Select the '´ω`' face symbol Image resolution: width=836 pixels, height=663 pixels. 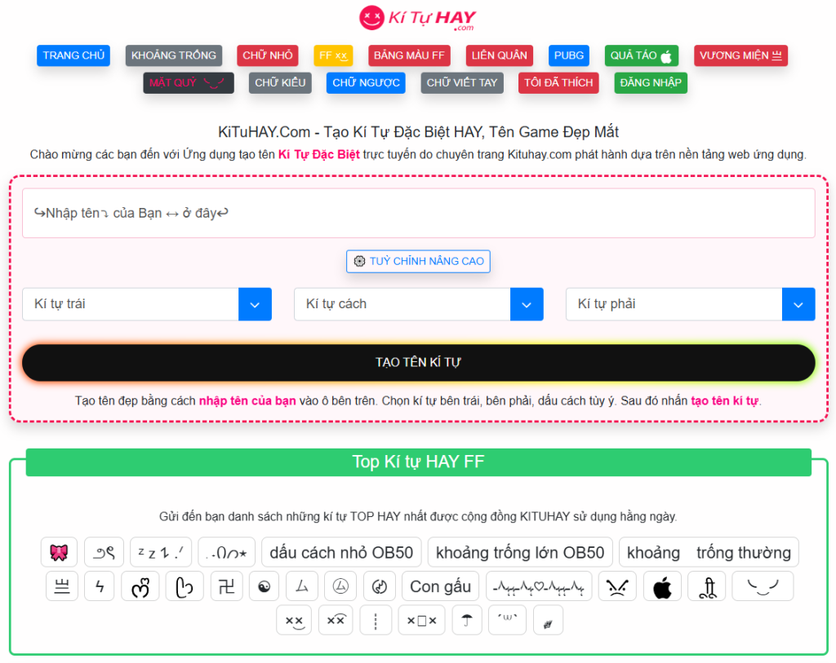(508, 620)
